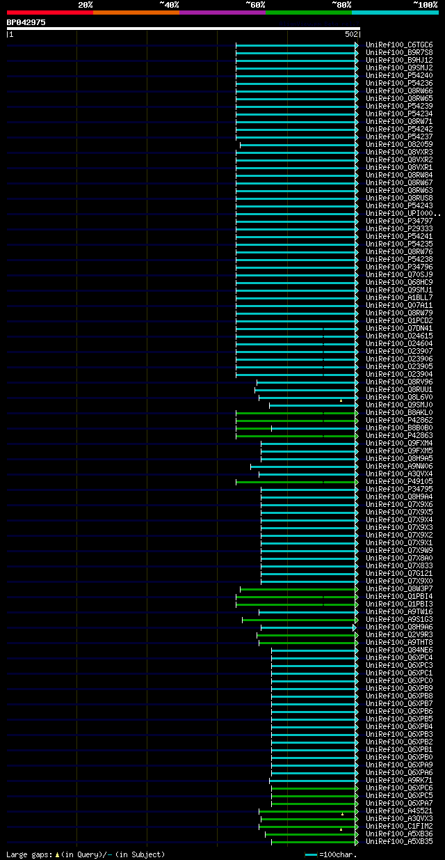Viewport: 445px width, 860px height.
Task: Select the UniRef100_Q8RUS8 label
Action: point(399,198)
